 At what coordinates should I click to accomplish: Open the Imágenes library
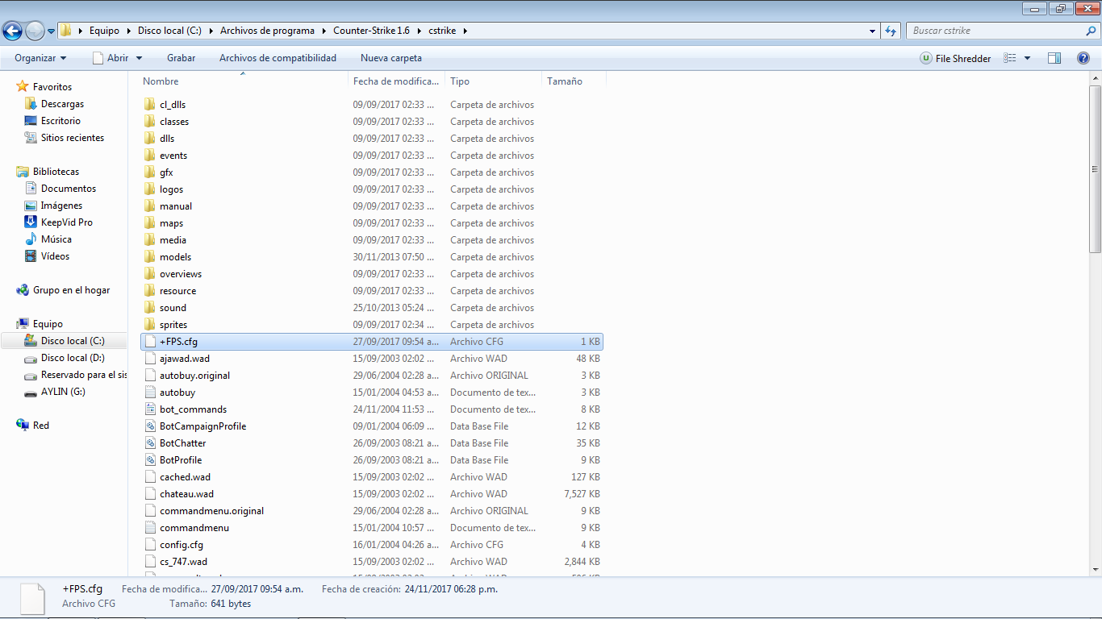[x=61, y=206]
